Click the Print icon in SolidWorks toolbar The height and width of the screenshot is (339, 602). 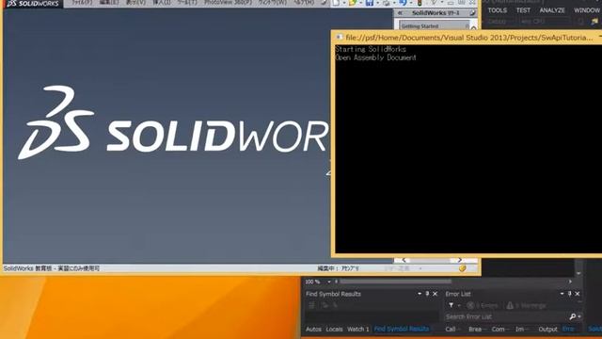click(x=386, y=3)
